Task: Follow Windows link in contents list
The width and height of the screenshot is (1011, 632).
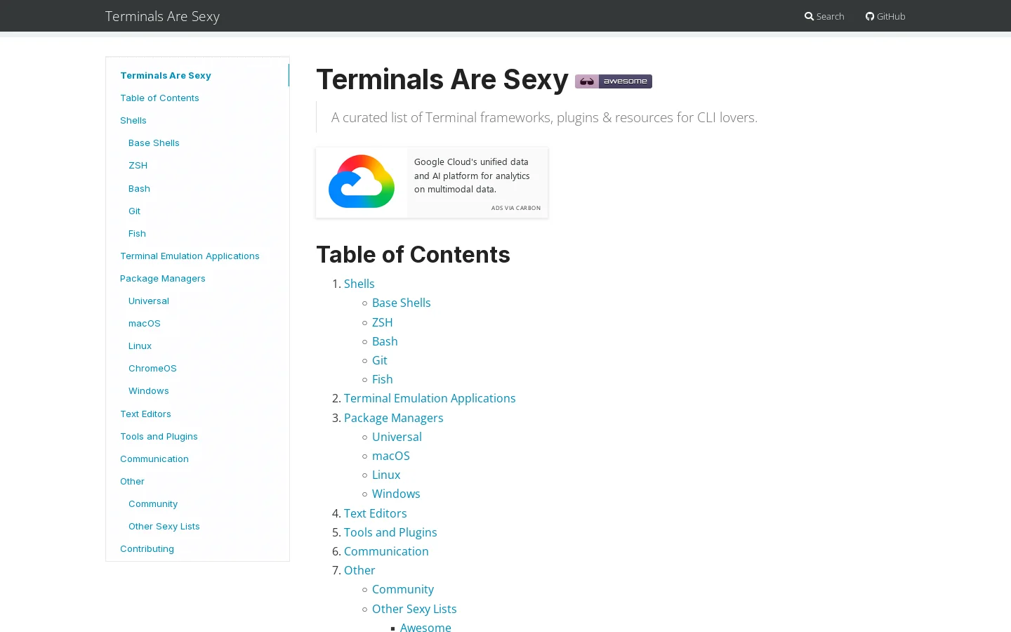Action: (396, 494)
